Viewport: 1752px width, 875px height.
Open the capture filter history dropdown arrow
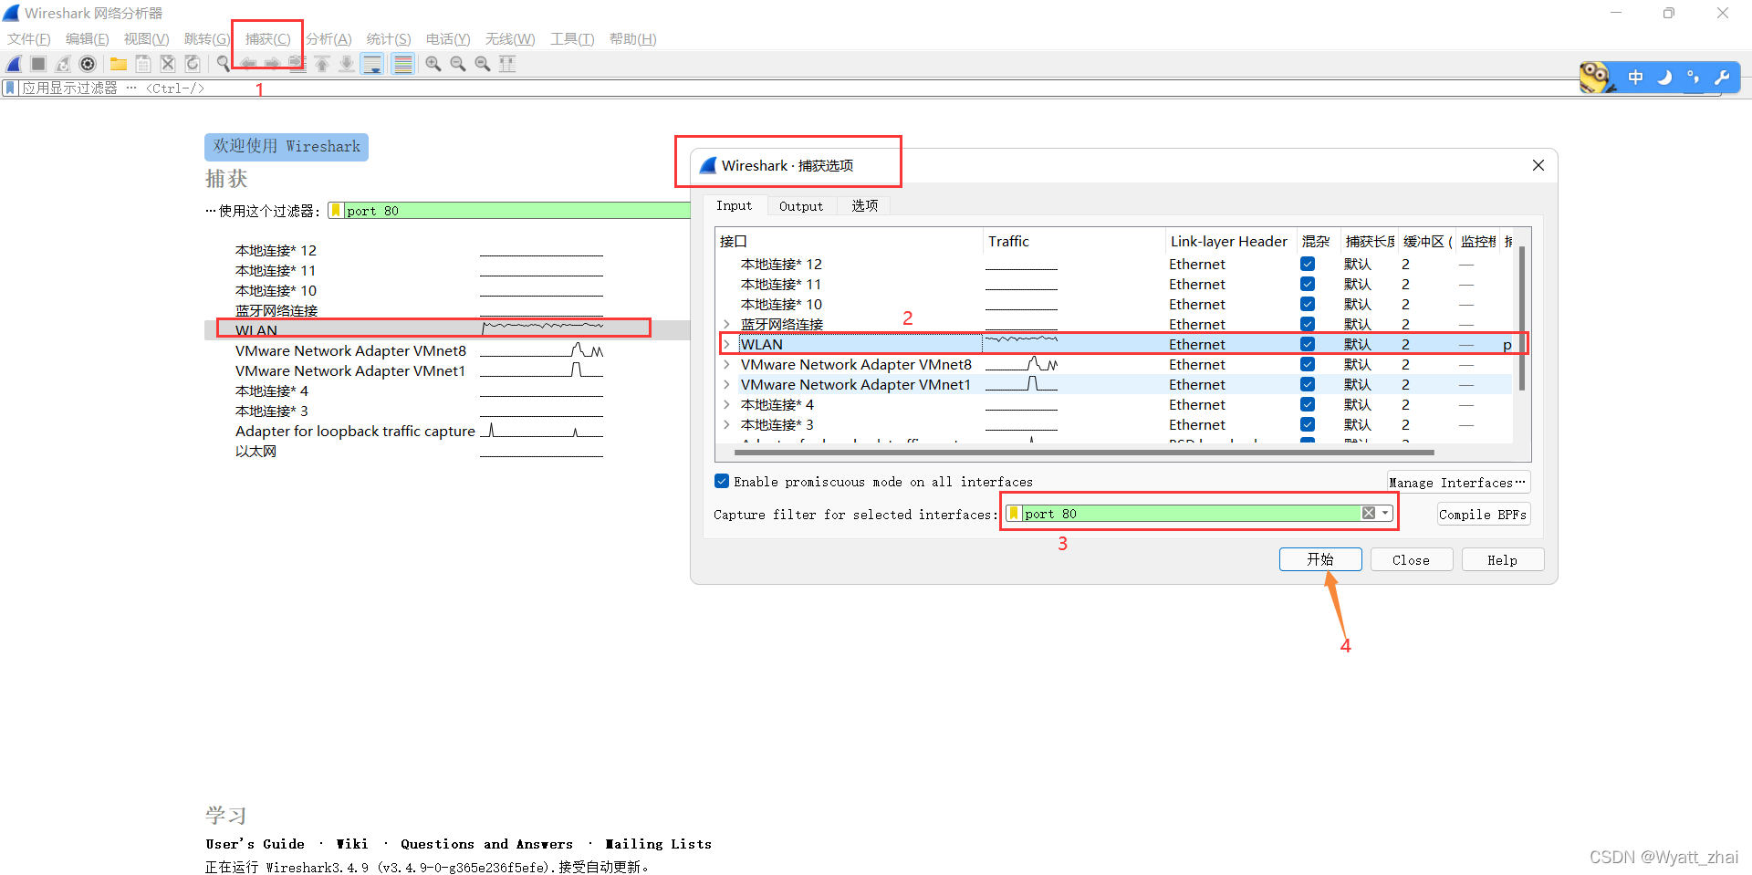click(1385, 514)
